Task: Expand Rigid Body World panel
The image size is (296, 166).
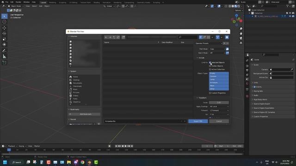Action: point(260,100)
